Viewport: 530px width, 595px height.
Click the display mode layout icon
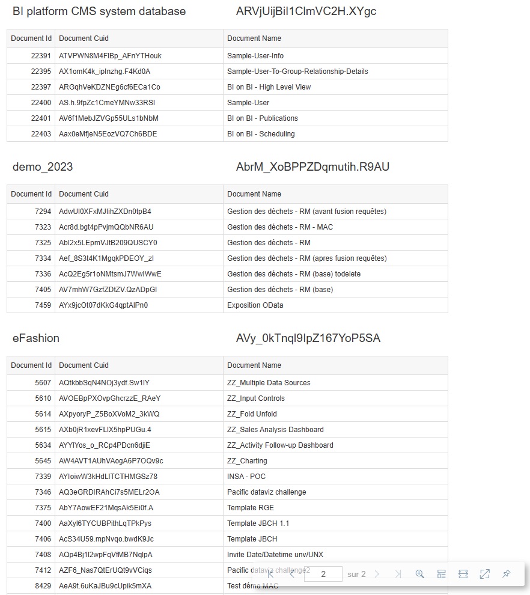(442, 574)
